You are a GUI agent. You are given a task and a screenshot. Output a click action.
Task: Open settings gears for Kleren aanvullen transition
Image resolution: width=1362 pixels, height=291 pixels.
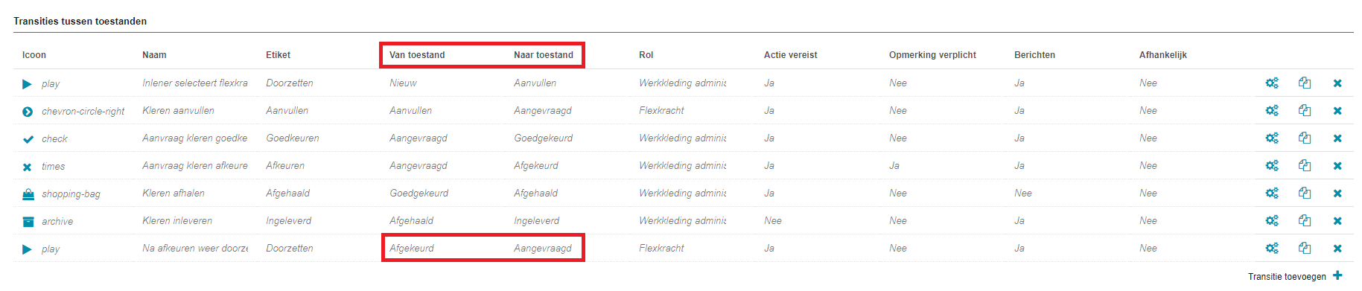(1272, 110)
